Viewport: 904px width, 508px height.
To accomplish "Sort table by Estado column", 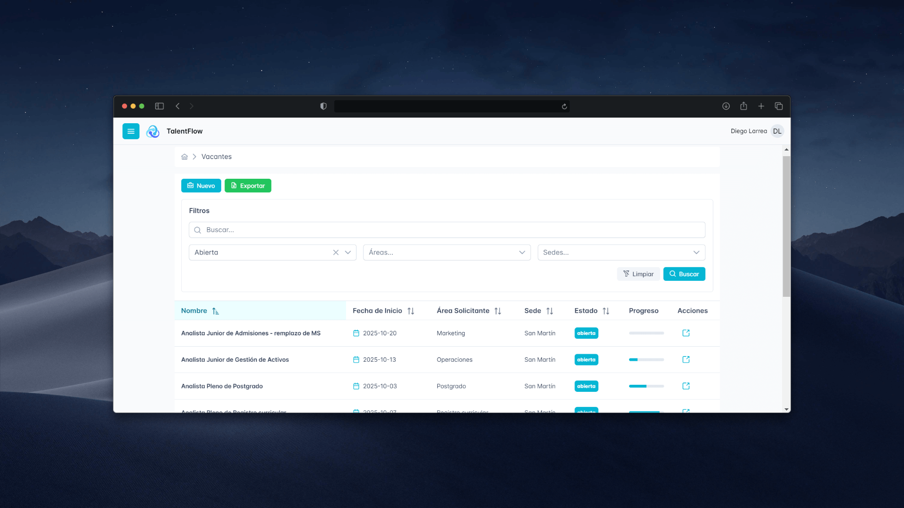I will [x=606, y=311].
